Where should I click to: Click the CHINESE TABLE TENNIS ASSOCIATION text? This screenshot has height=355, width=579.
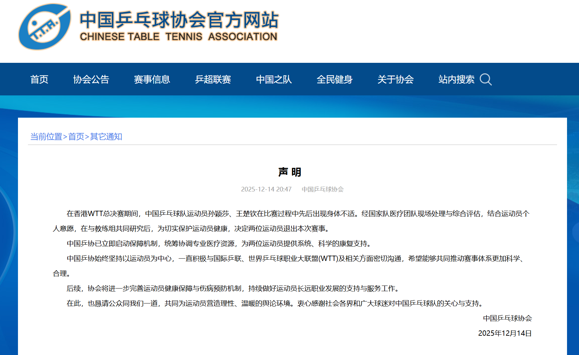pyautogui.click(x=178, y=37)
